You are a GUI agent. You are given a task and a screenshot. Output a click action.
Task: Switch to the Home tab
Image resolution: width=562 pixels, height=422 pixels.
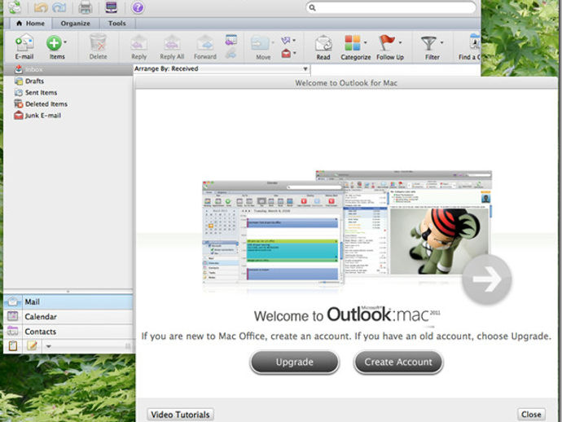(30, 24)
